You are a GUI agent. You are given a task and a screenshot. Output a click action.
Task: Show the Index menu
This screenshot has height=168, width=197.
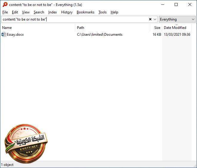pyautogui.click(x=53, y=12)
